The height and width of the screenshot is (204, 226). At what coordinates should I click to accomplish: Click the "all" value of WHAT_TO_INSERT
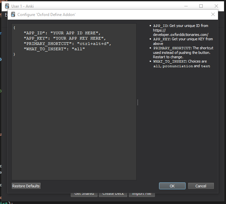coord(78,49)
